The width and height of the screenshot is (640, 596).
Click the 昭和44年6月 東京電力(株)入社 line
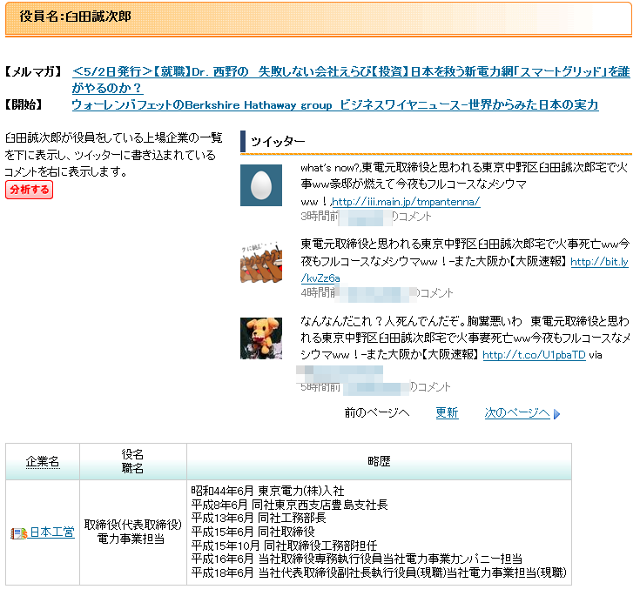click(x=268, y=491)
